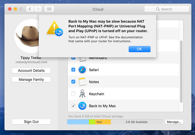
Task: Click 'You have 5 GB of total iCloud storage'
Action: click(x=96, y=116)
